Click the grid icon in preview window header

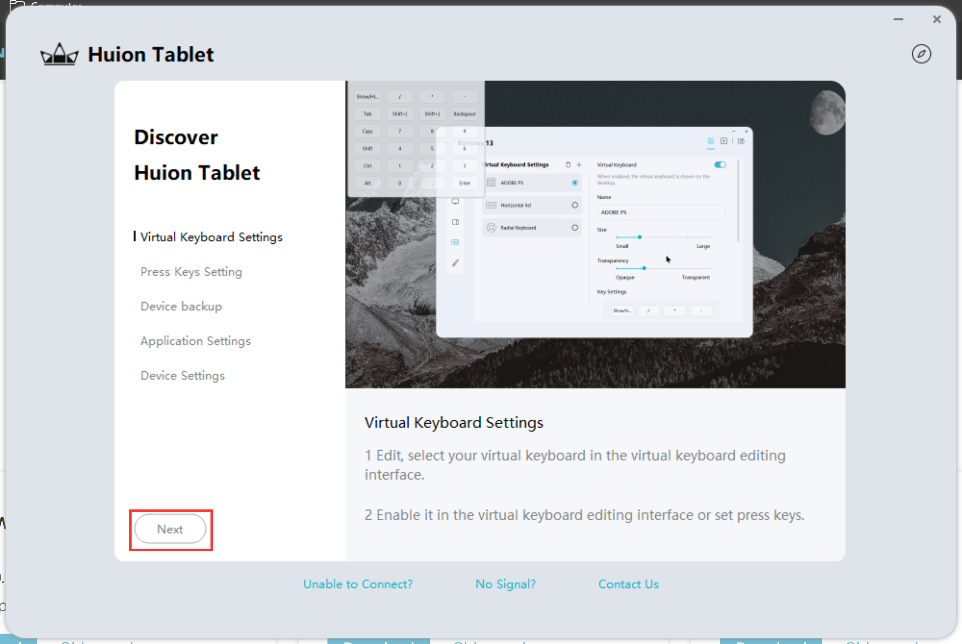point(710,141)
